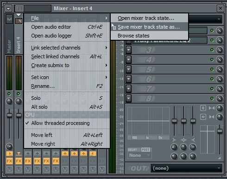The image size is (227, 179).
Task: Choose Save mixer track state as...
Action: [x=150, y=27]
